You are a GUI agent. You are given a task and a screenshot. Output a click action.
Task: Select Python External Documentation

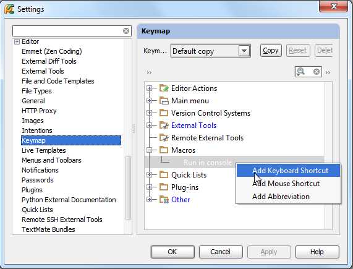click(69, 200)
